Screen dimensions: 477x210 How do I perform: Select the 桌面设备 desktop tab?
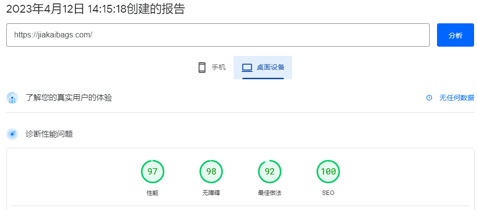(x=263, y=67)
